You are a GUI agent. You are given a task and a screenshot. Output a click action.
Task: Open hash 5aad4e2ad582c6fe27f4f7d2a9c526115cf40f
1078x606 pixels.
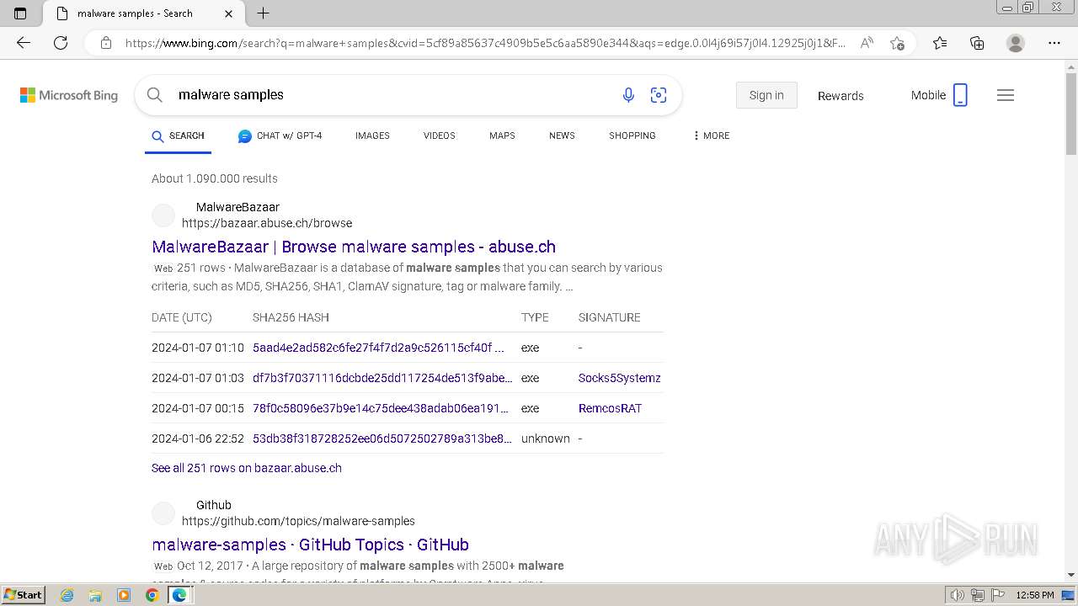[378, 348]
